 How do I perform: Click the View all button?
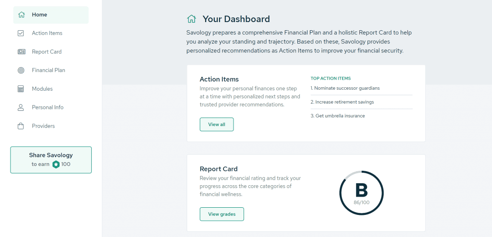pyautogui.click(x=217, y=124)
